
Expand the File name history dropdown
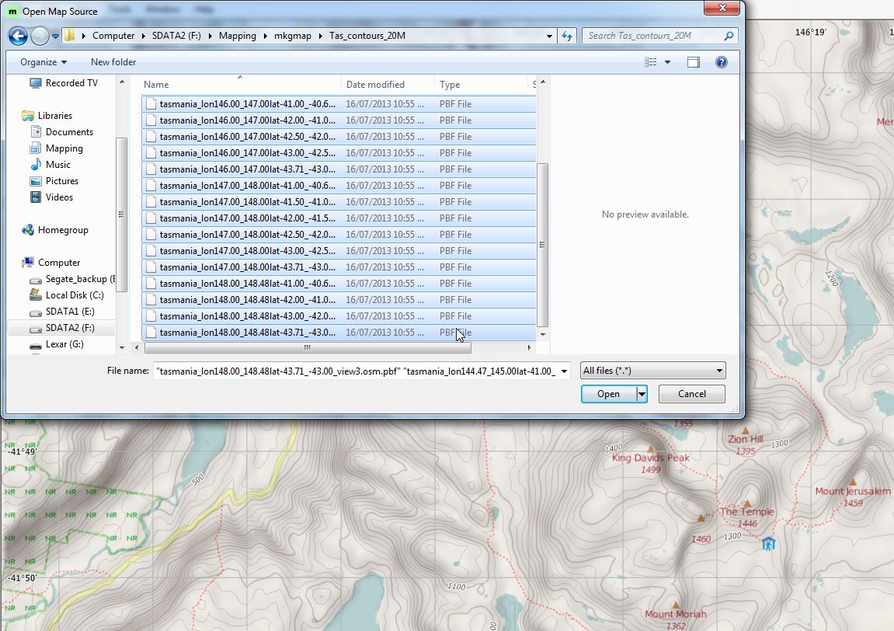coord(564,371)
